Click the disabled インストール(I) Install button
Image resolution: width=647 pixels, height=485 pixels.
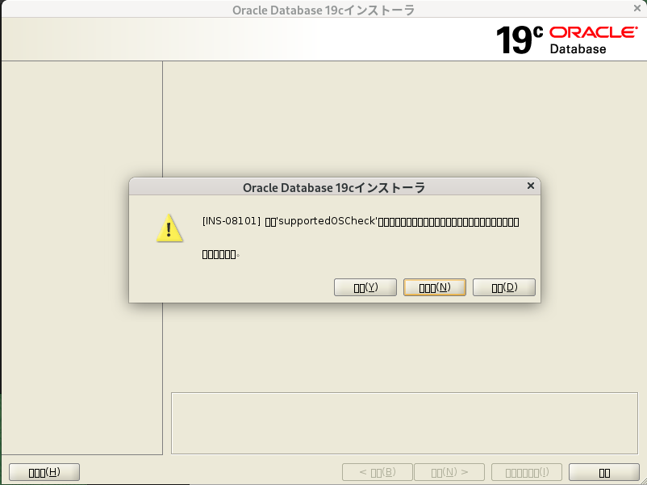click(x=526, y=471)
